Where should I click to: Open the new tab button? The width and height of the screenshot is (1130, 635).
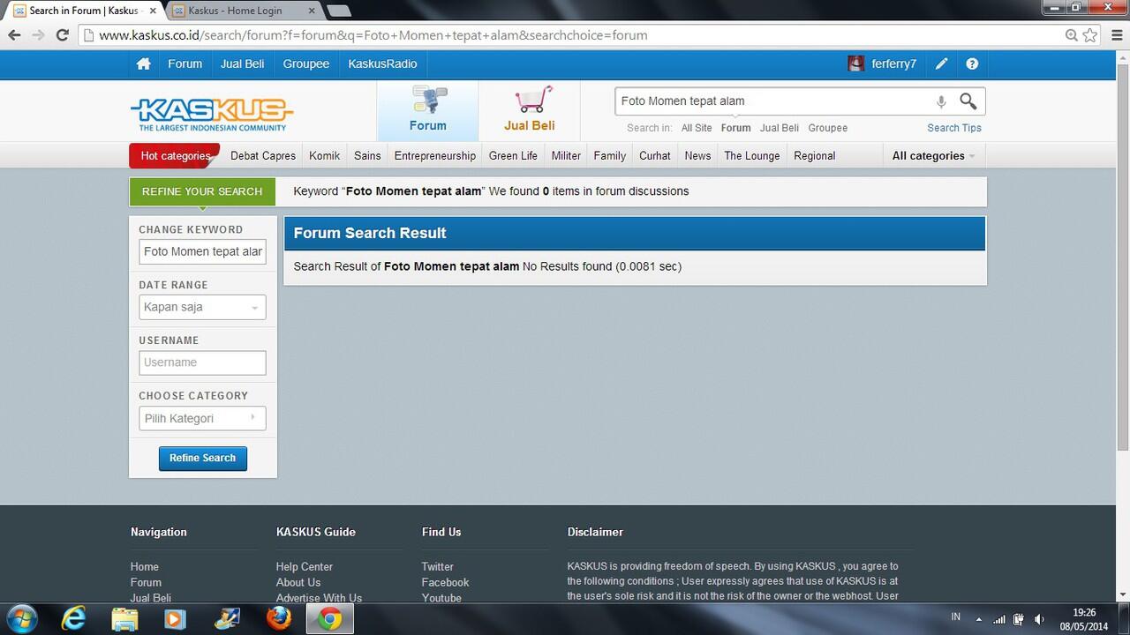point(338,11)
